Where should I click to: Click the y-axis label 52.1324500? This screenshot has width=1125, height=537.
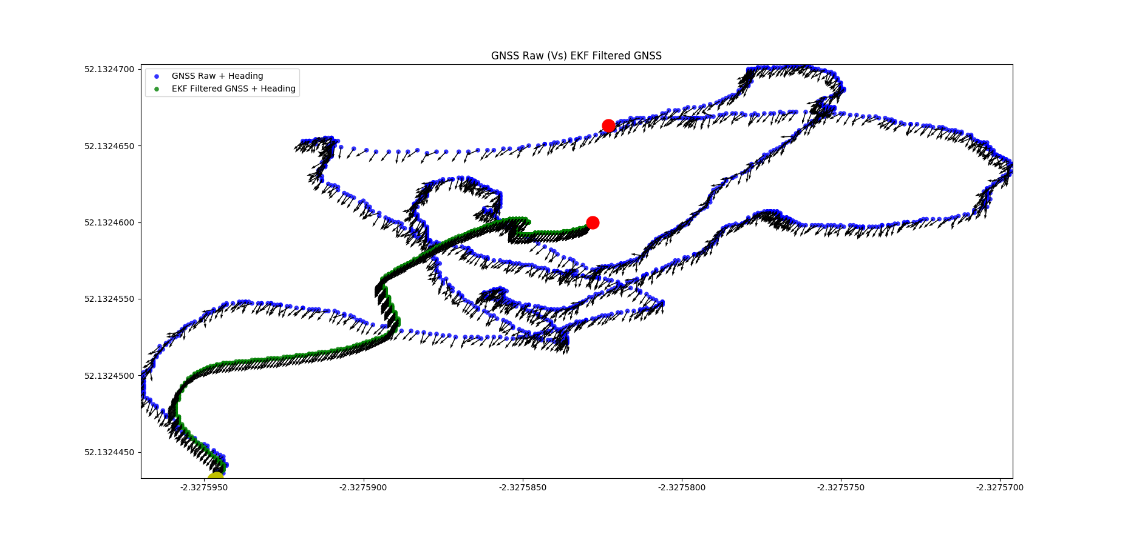109,376
